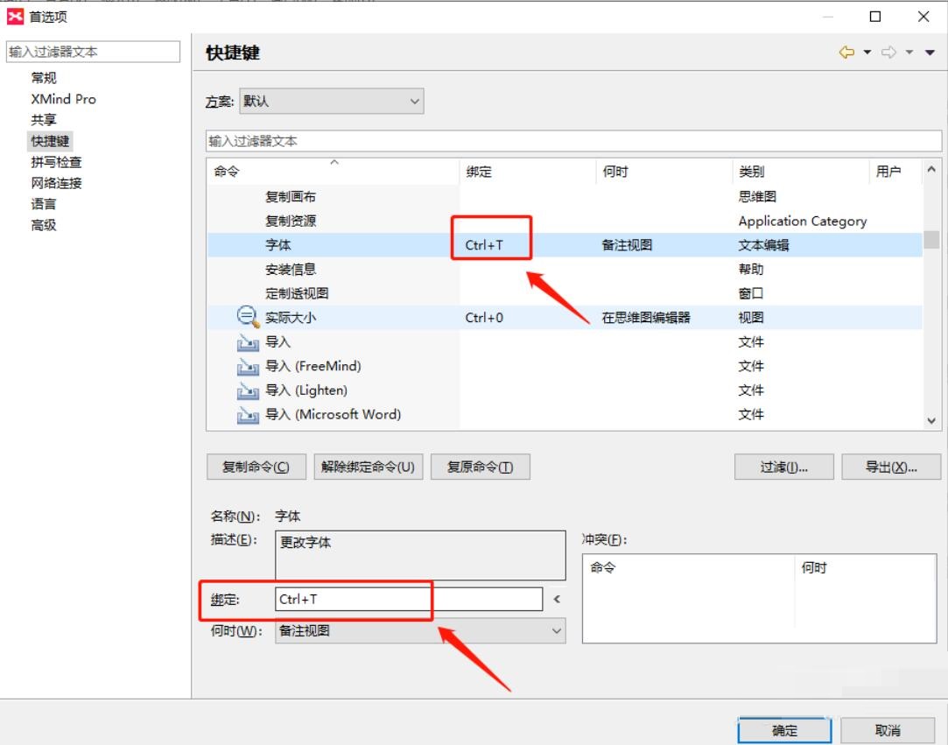The height and width of the screenshot is (745, 948).
Task: Select the 字体 command row
Action: pyautogui.click(x=565, y=245)
